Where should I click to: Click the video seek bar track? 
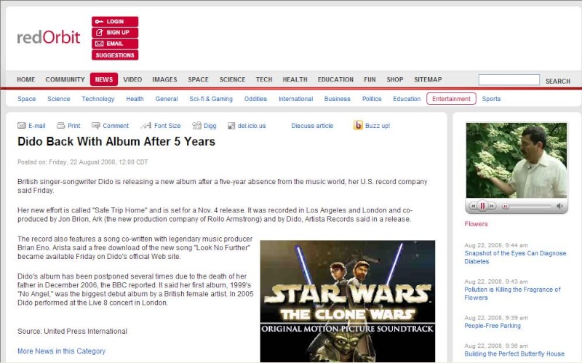tap(527, 206)
